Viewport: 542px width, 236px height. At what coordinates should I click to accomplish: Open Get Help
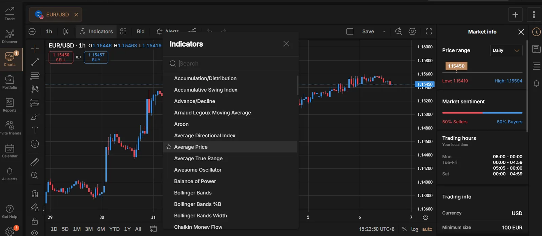click(9, 212)
